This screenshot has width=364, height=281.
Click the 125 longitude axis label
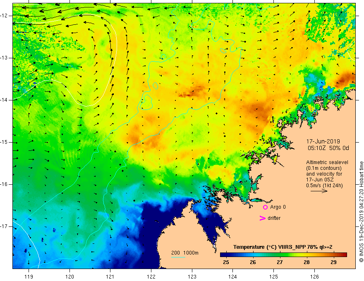pos(274,276)
